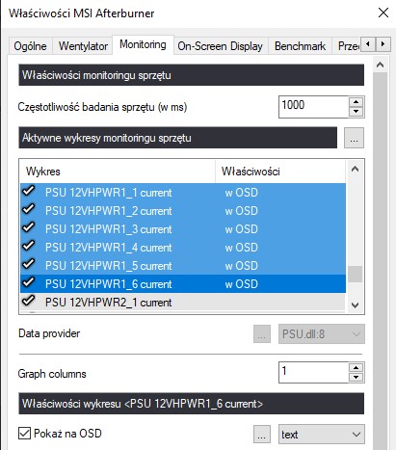Click the Wykres column header
This screenshot has width=396, height=450.
tap(118, 172)
